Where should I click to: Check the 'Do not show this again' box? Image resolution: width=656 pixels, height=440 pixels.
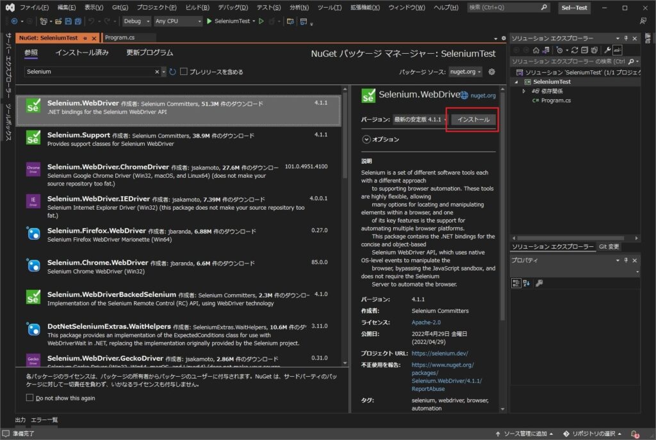tap(29, 398)
